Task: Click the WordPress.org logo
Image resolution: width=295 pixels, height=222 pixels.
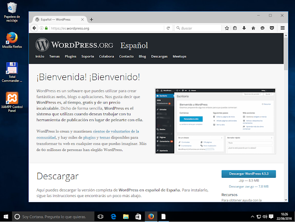Action: pos(74,45)
